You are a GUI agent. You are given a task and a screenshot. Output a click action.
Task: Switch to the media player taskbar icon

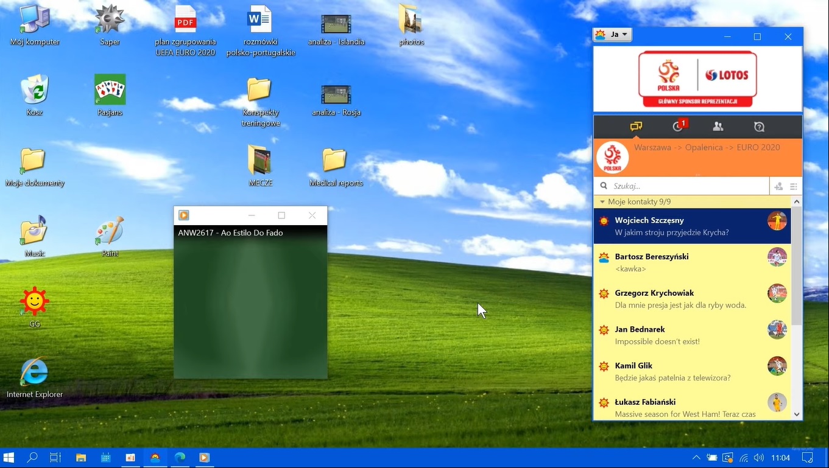coord(205,458)
